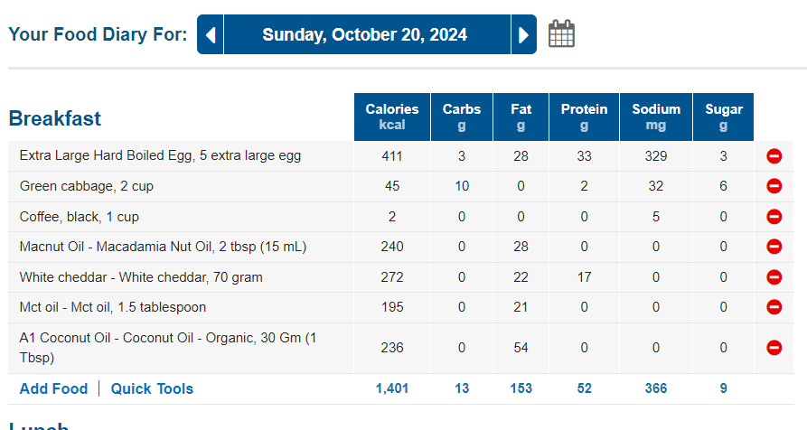
Task: Delete Macadamia Nut Oil entry
Action: pyautogui.click(x=774, y=247)
